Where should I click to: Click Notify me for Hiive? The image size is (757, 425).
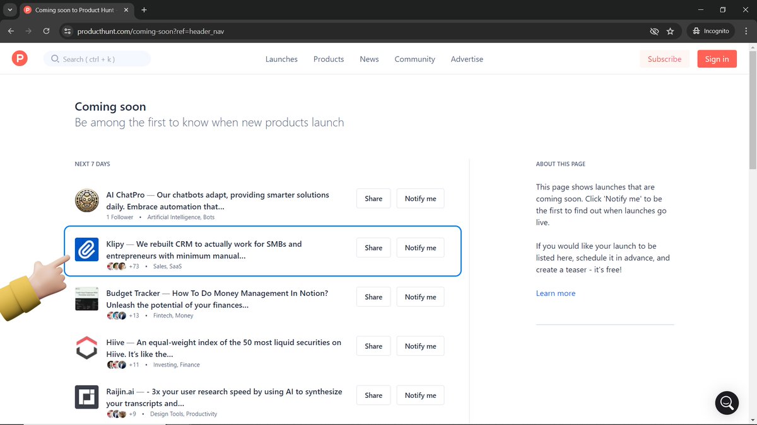(x=420, y=346)
